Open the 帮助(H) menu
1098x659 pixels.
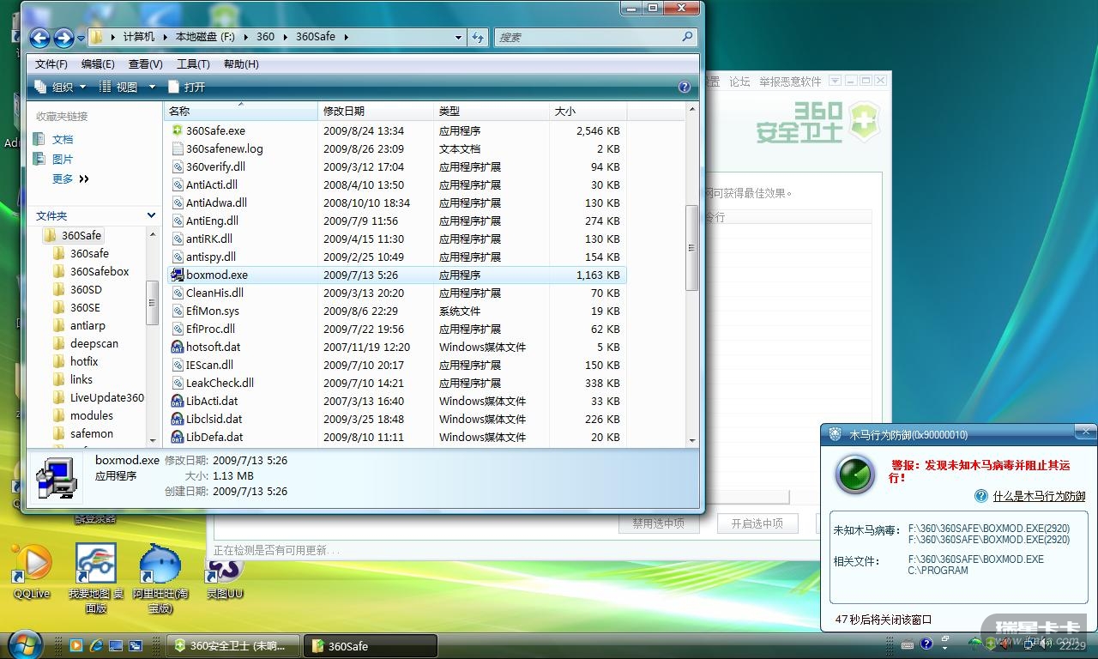pos(241,63)
